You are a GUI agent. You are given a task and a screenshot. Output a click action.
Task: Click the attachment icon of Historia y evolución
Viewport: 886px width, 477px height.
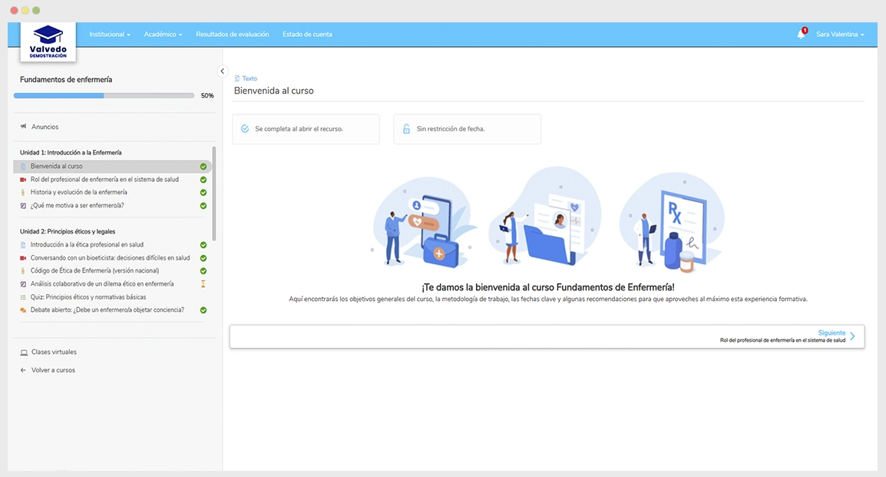tap(23, 192)
